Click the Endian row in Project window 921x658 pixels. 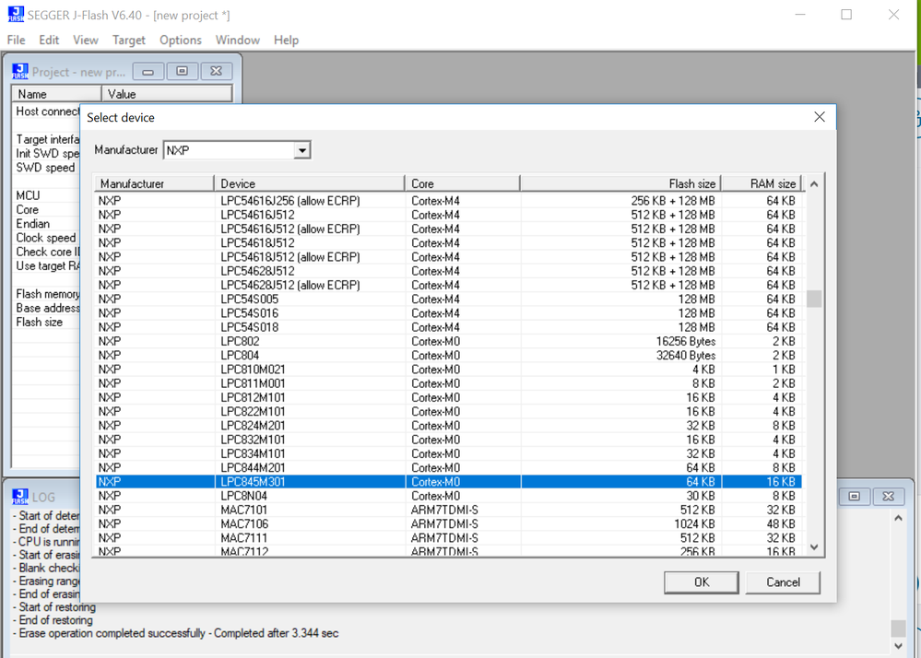point(46,224)
